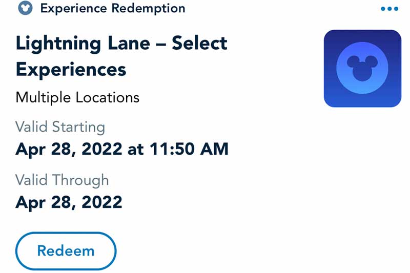Screen dimensions: 410x273
Task: Tap the word Select in the title
Action: click(199, 43)
